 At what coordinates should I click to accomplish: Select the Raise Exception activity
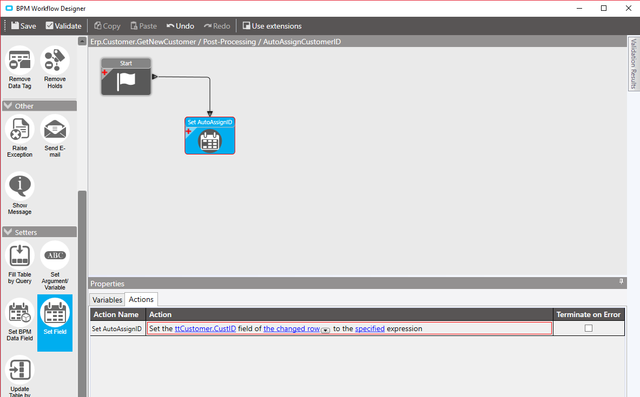tap(19, 137)
